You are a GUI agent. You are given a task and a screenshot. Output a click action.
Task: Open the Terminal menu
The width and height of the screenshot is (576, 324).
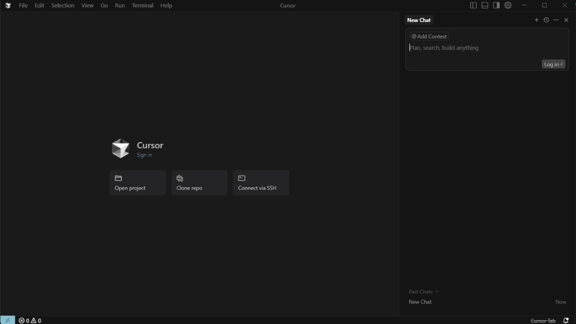tap(143, 5)
